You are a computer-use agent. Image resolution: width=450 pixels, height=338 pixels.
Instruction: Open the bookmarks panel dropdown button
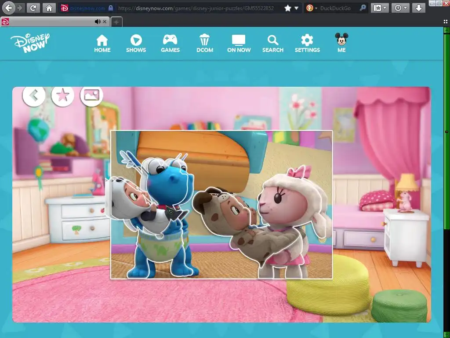coord(380,8)
